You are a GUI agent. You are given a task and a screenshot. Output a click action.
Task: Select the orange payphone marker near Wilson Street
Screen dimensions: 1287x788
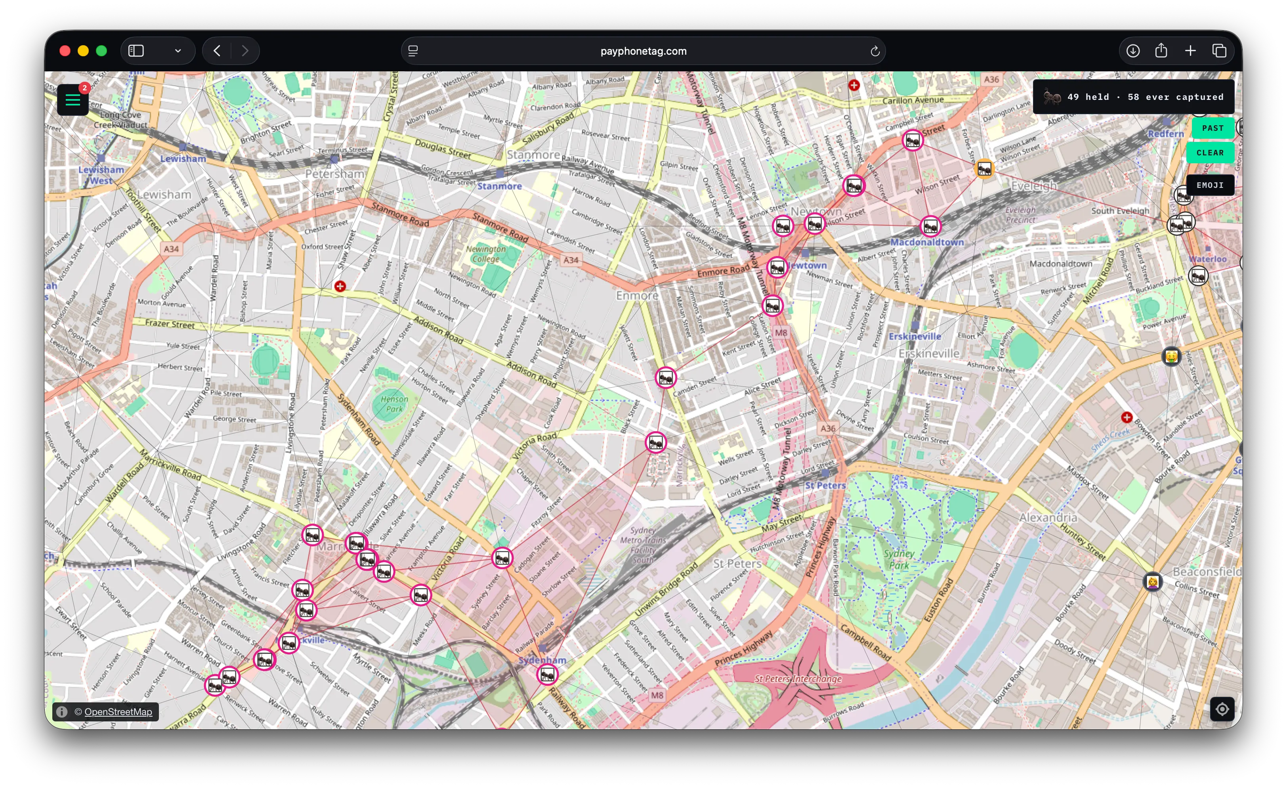(984, 169)
